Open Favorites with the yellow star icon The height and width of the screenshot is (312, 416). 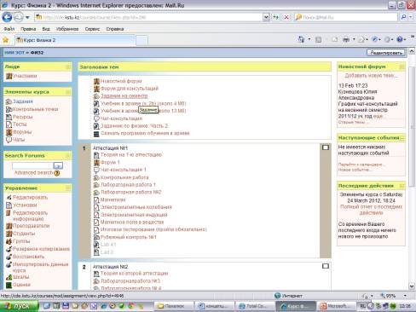click(5, 40)
